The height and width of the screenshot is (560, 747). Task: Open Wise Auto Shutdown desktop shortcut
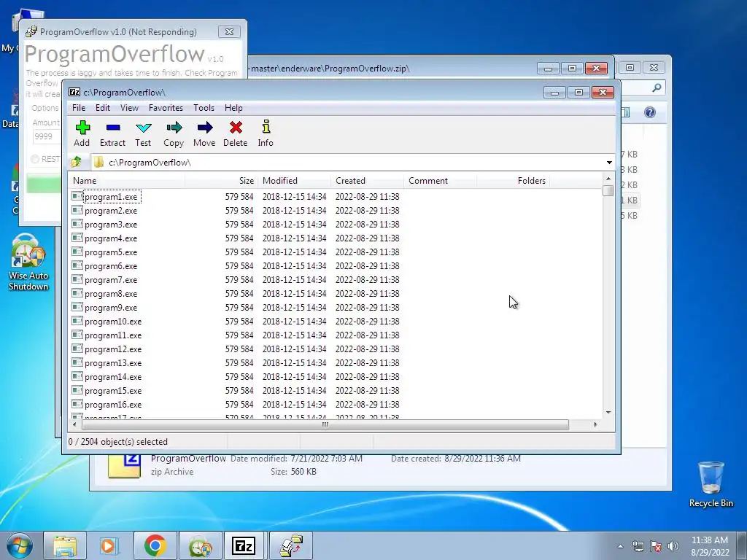[x=28, y=262]
